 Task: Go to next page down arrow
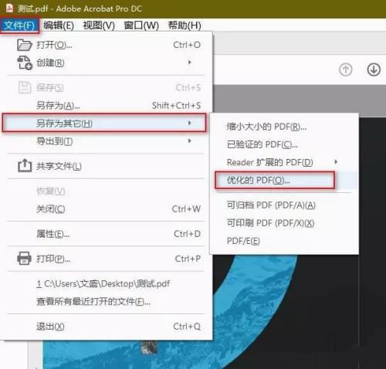click(x=374, y=69)
